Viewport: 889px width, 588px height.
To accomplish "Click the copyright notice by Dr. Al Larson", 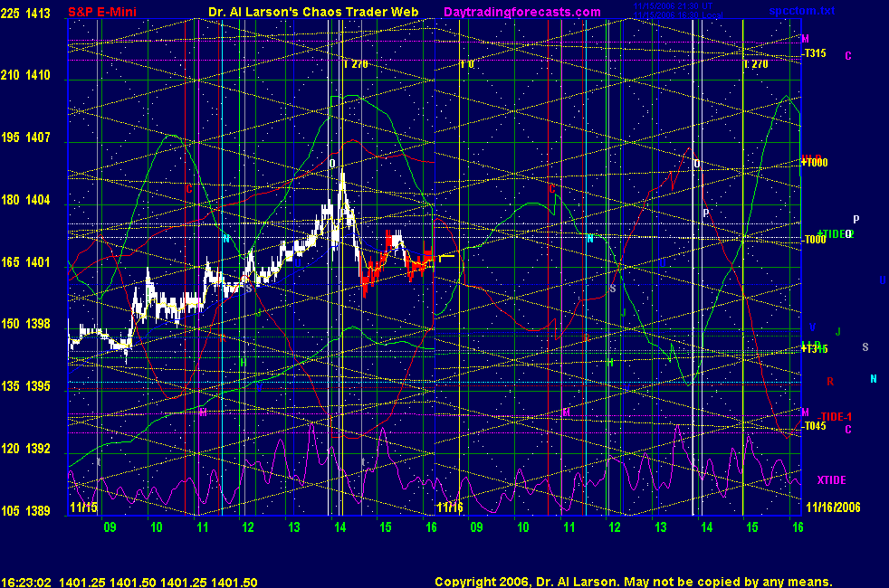I will click(634, 582).
